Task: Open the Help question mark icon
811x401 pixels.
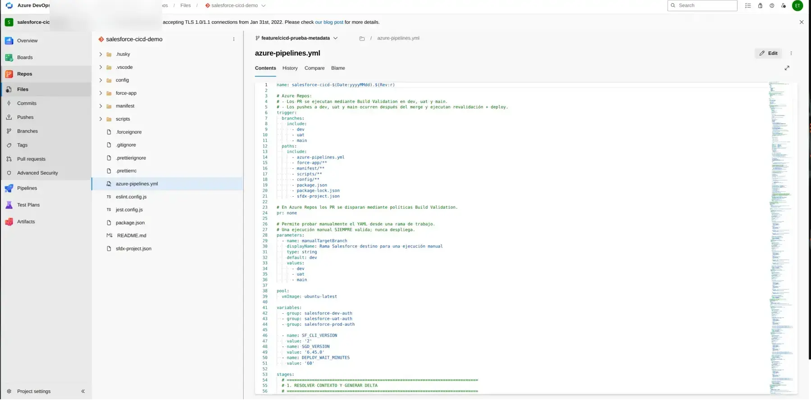Action: tap(772, 5)
